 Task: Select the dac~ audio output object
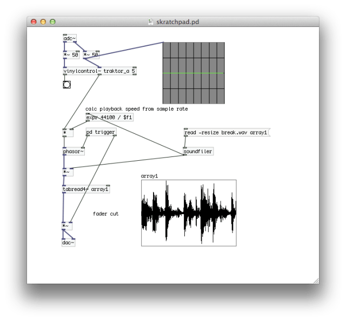tap(69, 243)
